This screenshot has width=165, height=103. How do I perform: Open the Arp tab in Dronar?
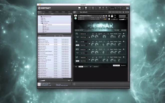pyautogui.click(x=90, y=67)
